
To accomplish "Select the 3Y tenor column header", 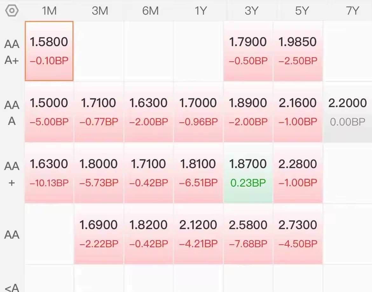I will pos(251,11).
